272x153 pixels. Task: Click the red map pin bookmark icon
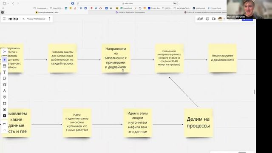coord(91,8)
